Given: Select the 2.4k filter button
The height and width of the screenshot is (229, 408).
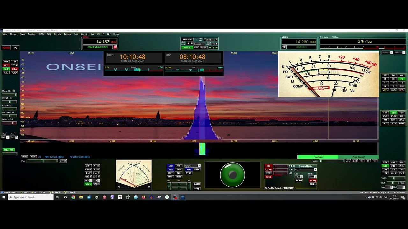Looking at the screenshot, I should tap(385, 170).
